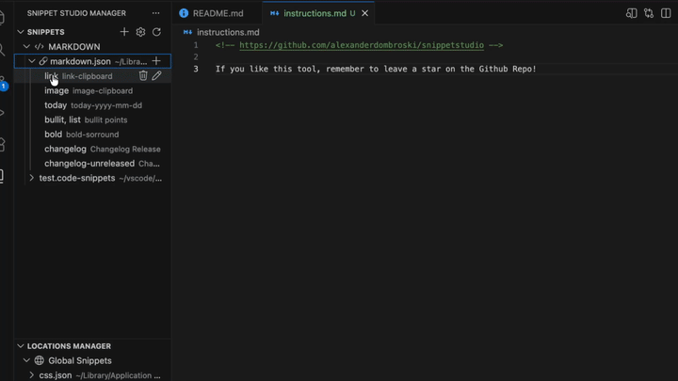Click the css.json file name

tap(56, 375)
